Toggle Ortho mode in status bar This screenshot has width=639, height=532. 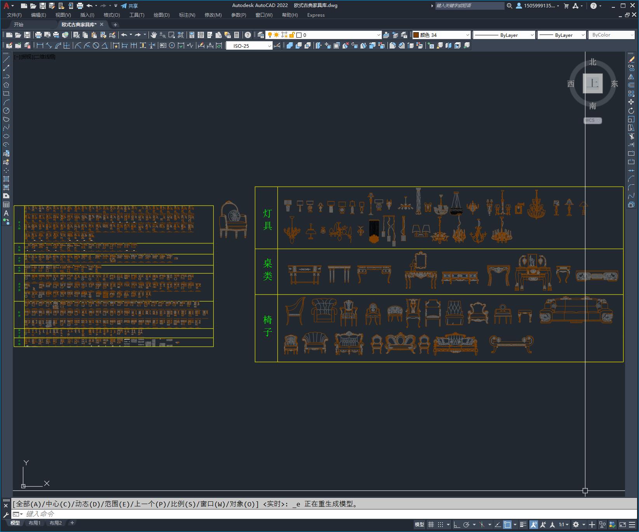[457, 525]
